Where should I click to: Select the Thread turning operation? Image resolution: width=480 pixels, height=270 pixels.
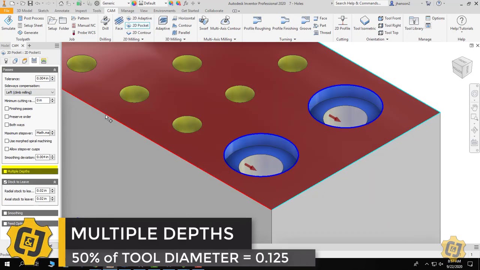[322, 33]
